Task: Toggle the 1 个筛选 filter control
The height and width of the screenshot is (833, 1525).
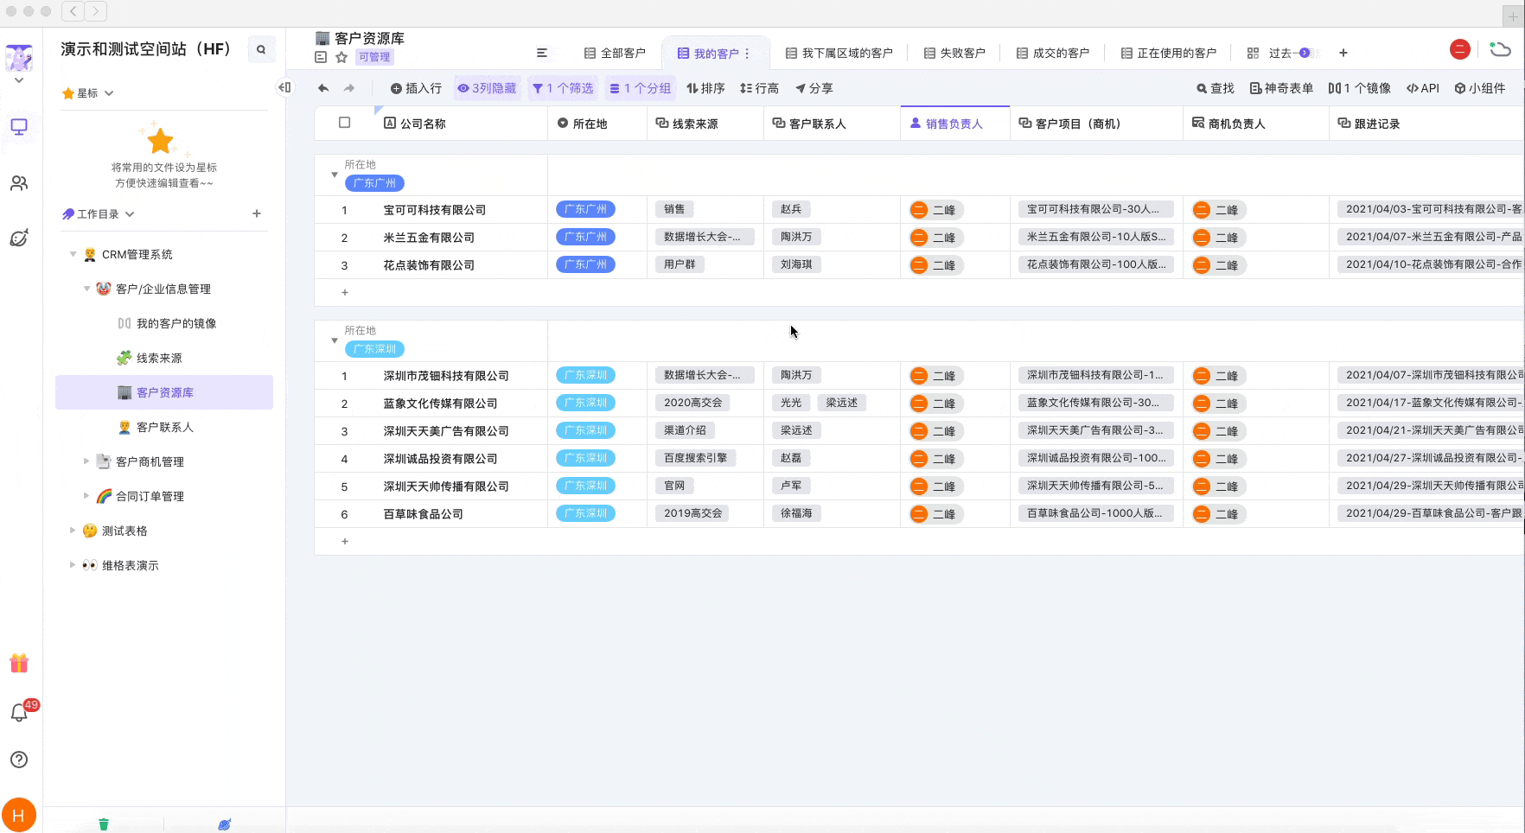Action: pyautogui.click(x=563, y=88)
